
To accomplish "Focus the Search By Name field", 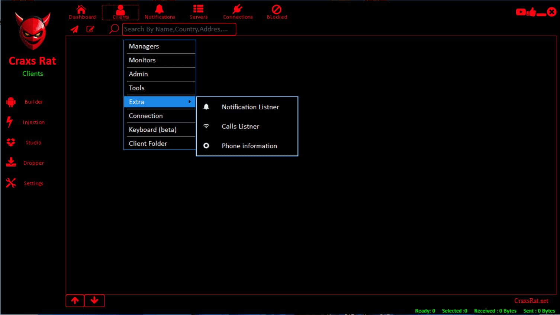I will coord(179,29).
